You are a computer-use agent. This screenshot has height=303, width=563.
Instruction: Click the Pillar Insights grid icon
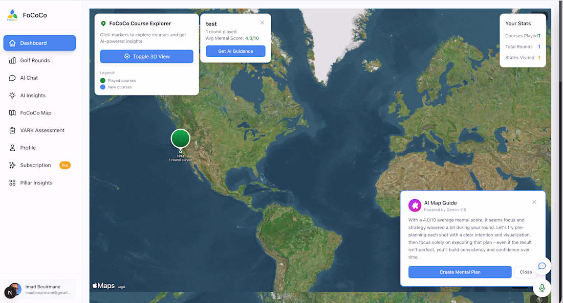(x=12, y=182)
